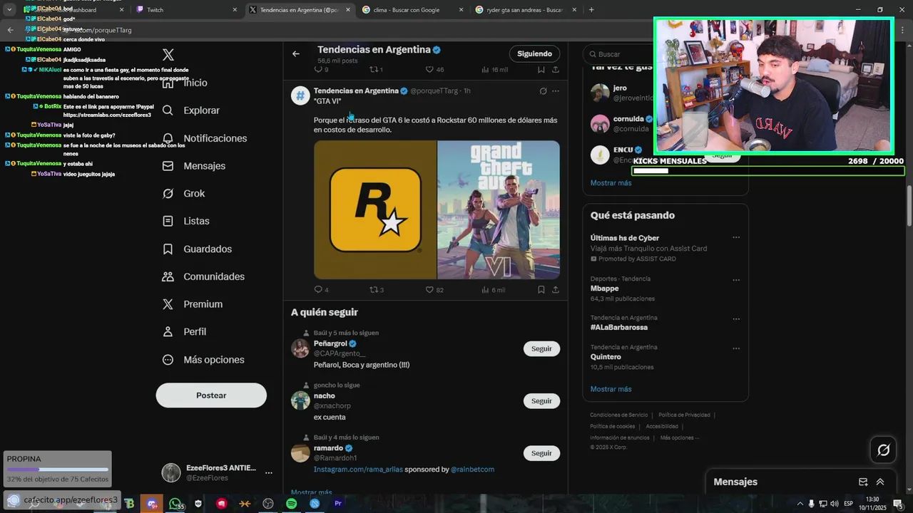Image resolution: width=913 pixels, height=513 pixels.
Task: Open more options on GTA VI post
Action: pos(556,91)
